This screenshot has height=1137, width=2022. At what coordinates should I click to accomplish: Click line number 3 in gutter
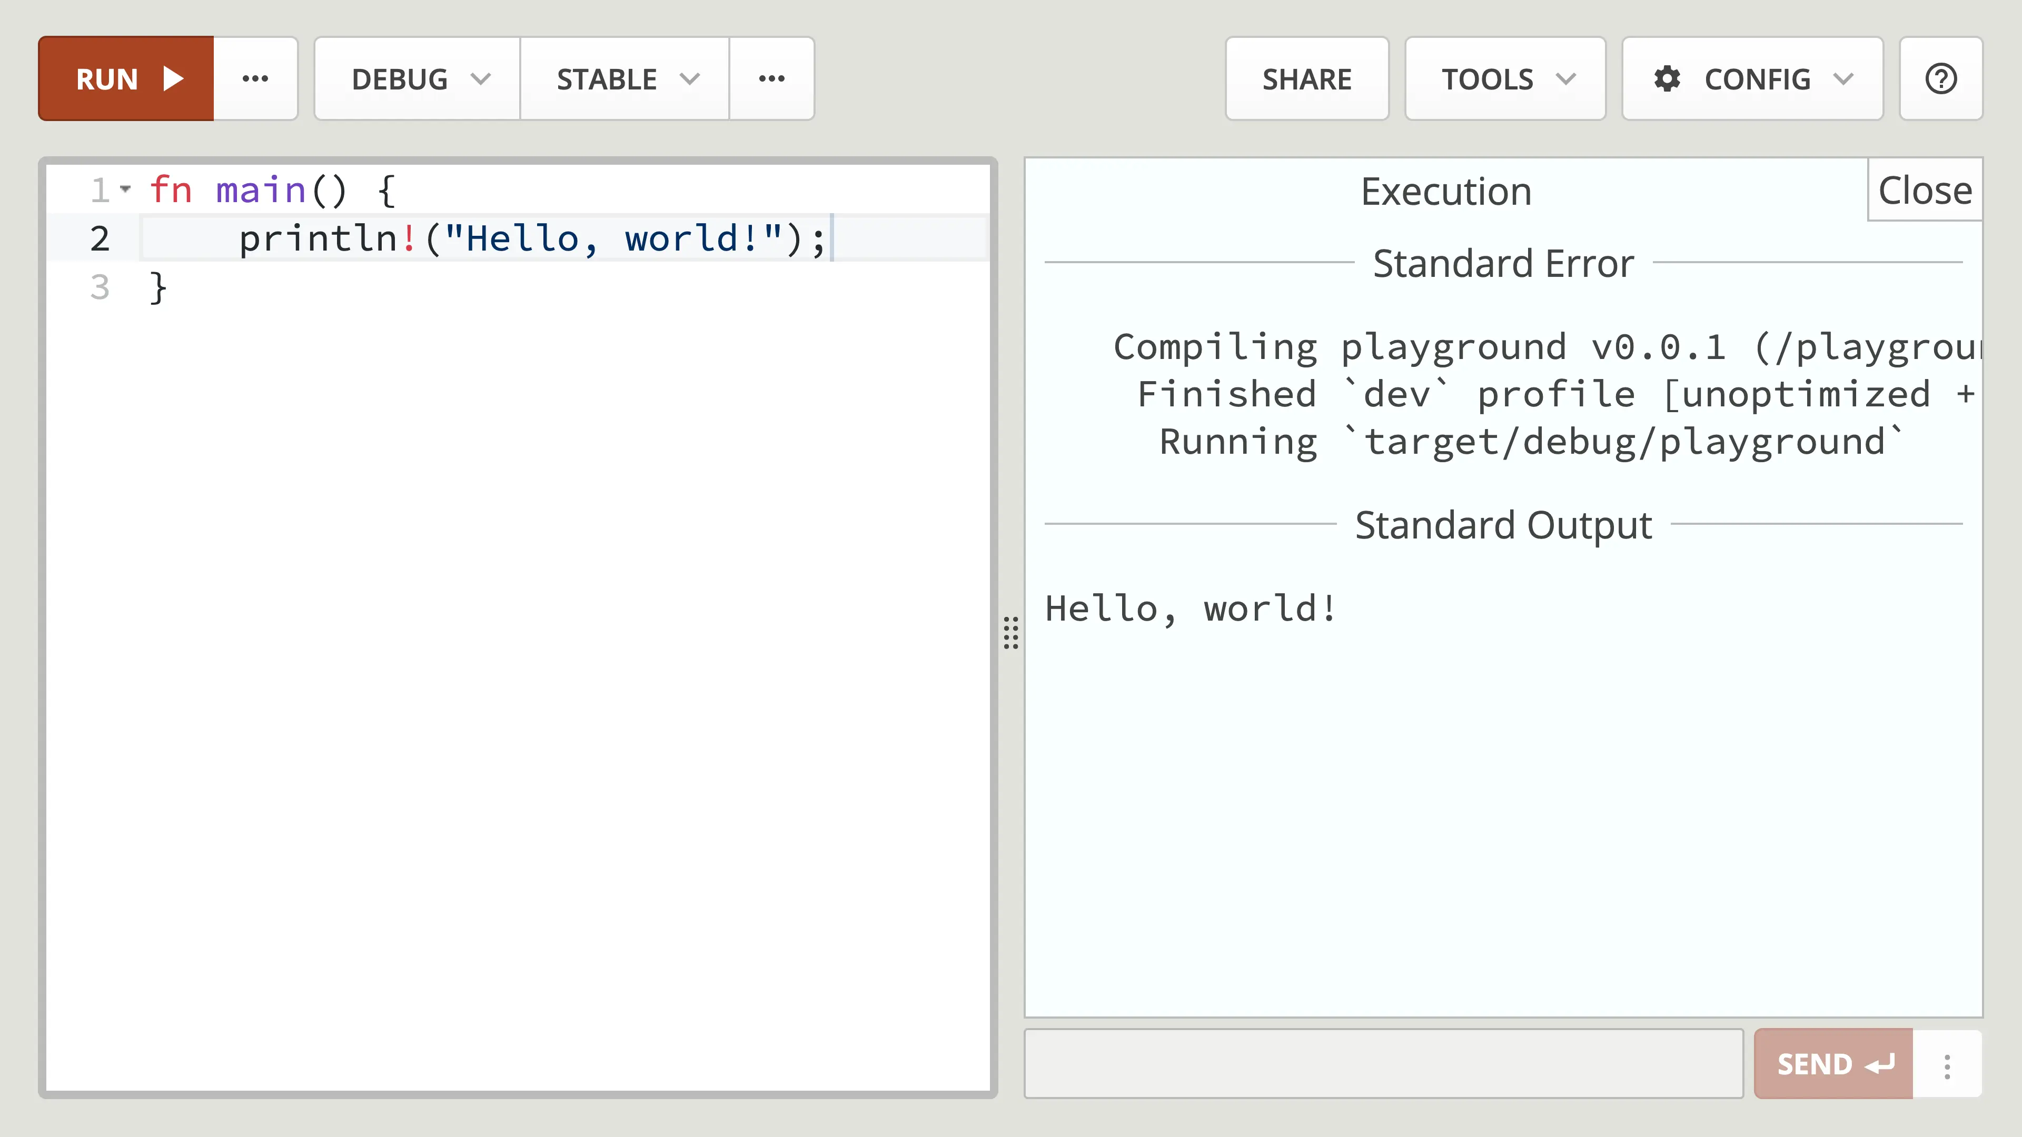100,287
